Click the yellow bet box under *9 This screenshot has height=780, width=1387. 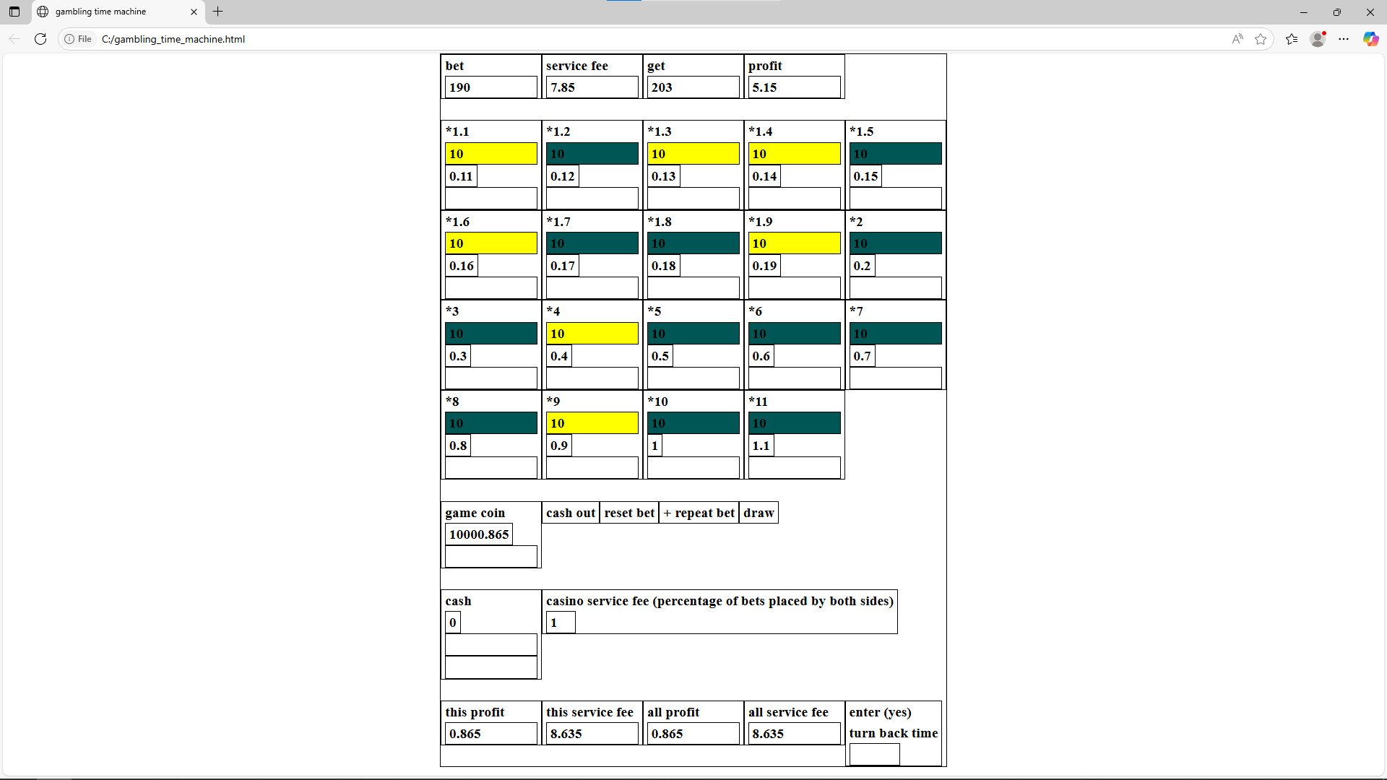(592, 423)
